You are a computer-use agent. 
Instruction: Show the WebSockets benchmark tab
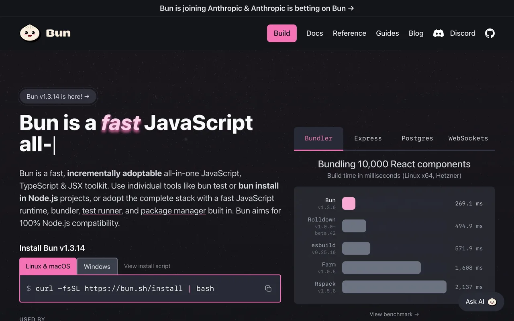pos(468,138)
